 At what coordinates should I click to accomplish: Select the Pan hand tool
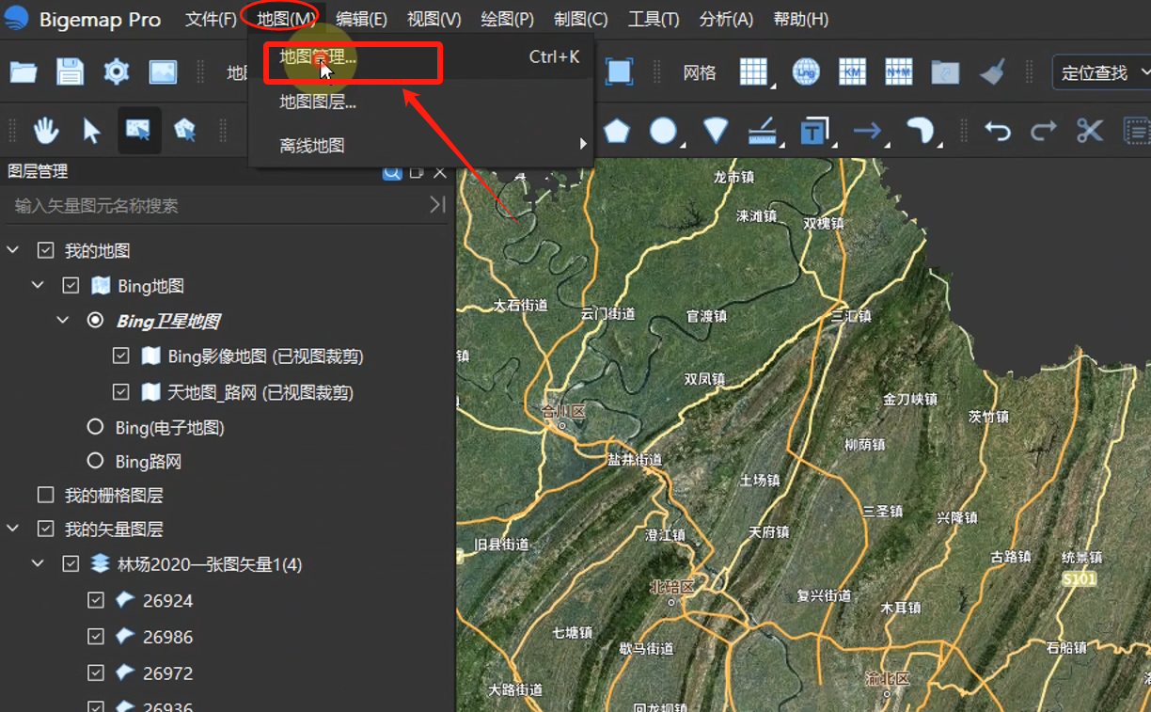(x=46, y=131)
